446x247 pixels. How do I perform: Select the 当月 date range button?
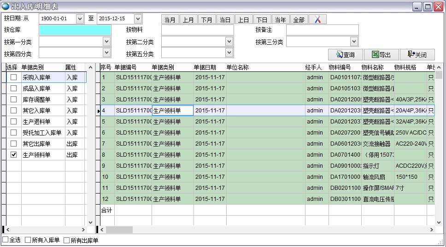(170, 19)
